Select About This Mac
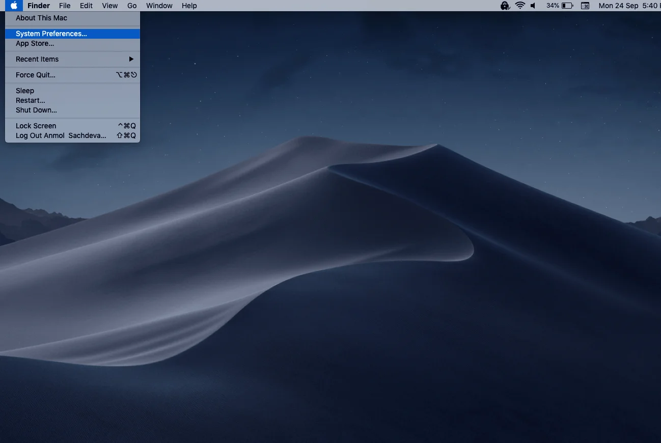Viewport: 661px width, 443px height. [x=41, y=18]
